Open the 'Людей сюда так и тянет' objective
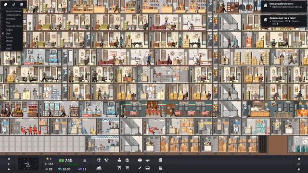The image size is (308, 173). [x=284, y=21]
